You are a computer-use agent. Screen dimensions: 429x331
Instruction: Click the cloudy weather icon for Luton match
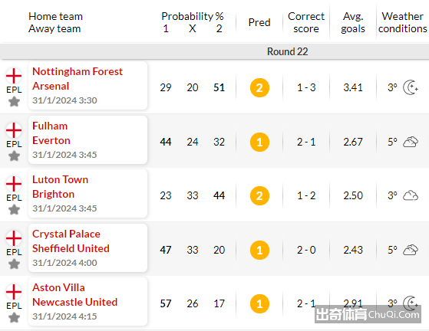[411, 195]
